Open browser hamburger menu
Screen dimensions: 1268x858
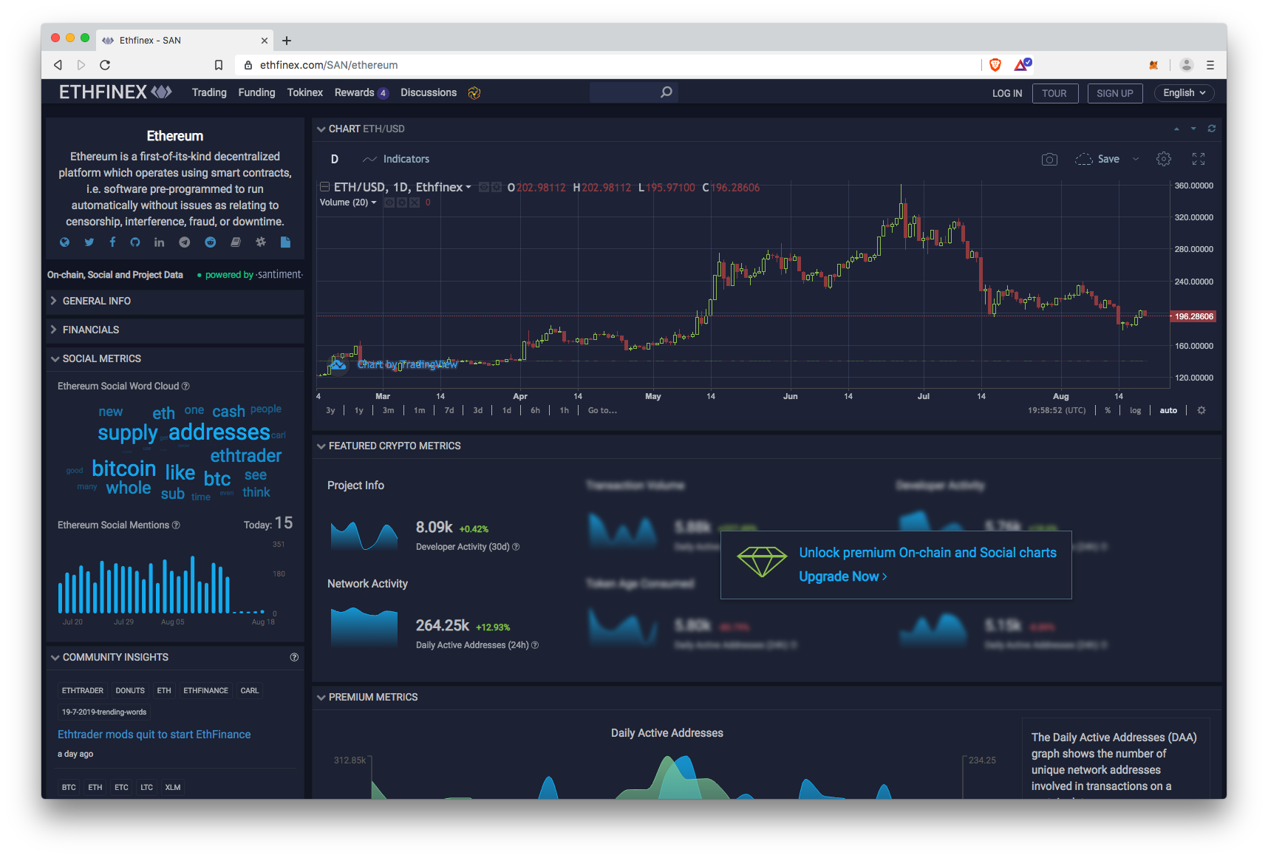[1210, 65]
